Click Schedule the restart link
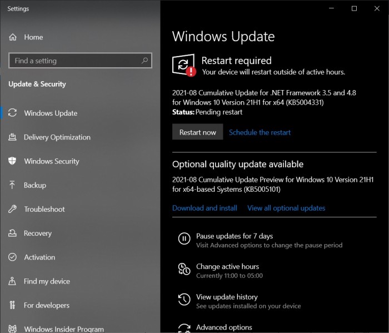This screenshot has height=333, width=389. click(x=260, y=132)
